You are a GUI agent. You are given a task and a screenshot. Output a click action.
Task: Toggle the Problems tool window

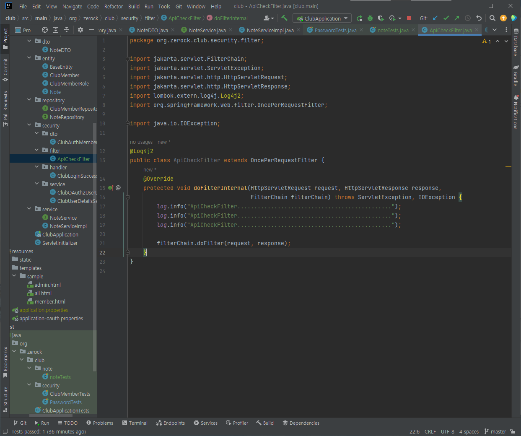99,423
